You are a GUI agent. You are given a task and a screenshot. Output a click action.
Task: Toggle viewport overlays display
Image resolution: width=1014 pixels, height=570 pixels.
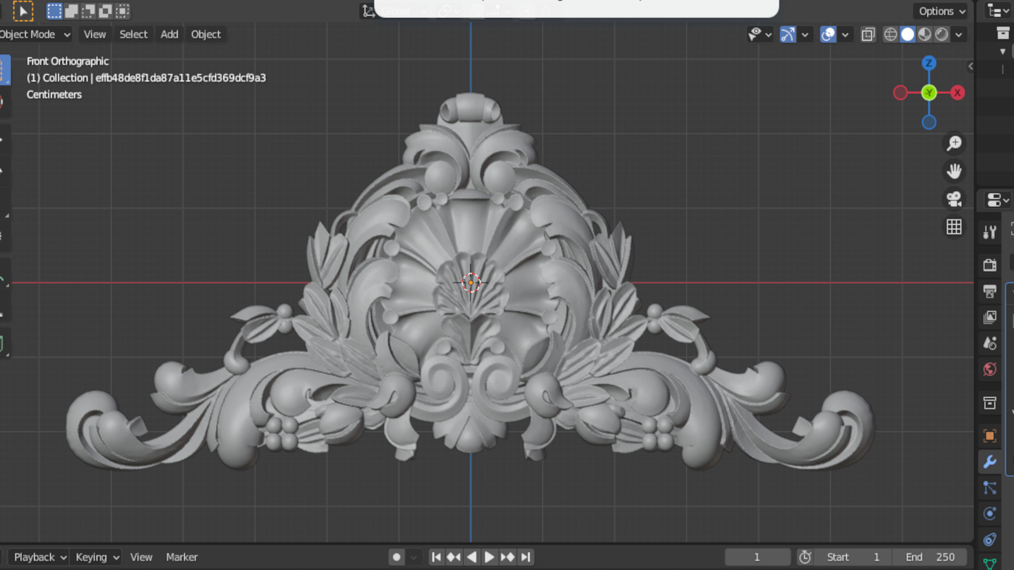pyautogui.click(x=828, y=34)
